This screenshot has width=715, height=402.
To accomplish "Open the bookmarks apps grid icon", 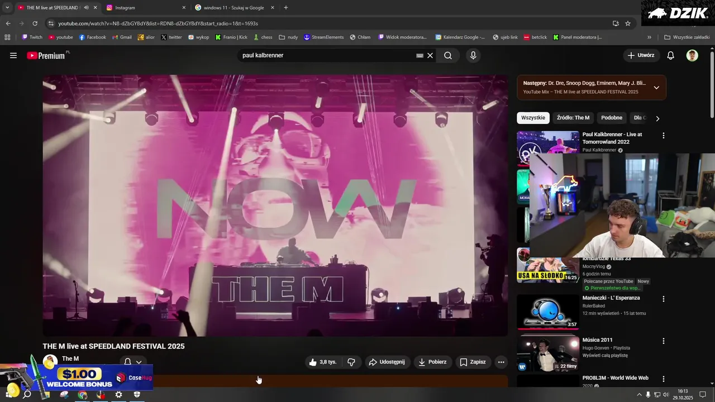I will tap(7, 37).
